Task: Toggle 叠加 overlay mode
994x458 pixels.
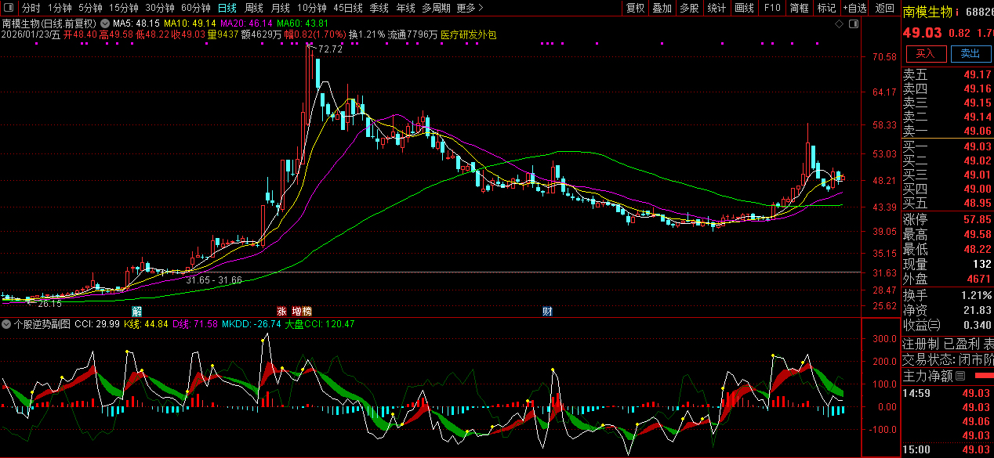Action: (x=662, y=9)
